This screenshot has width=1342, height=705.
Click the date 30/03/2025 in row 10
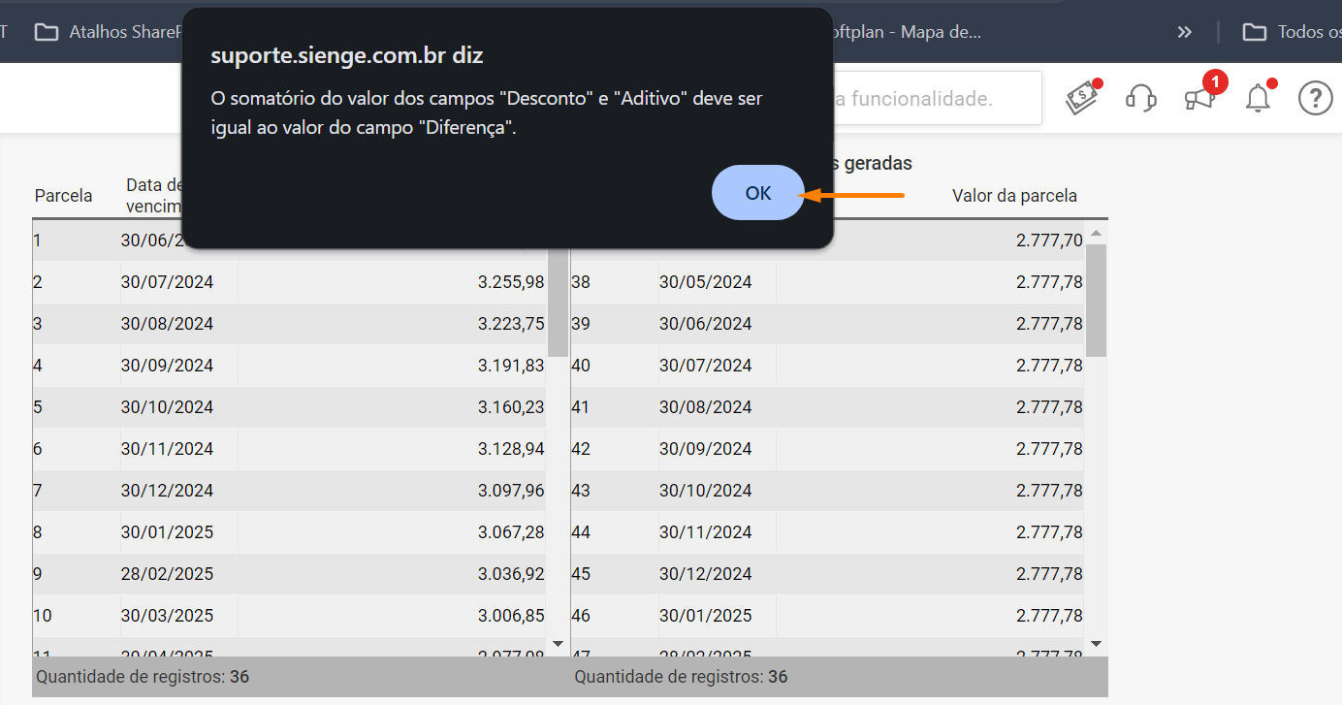[x=167, y=616]
